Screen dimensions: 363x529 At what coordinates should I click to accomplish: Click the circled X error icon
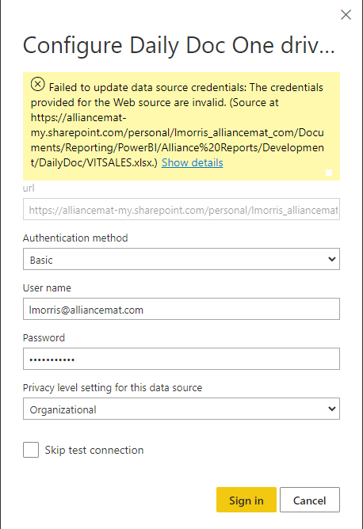[38, 84]
